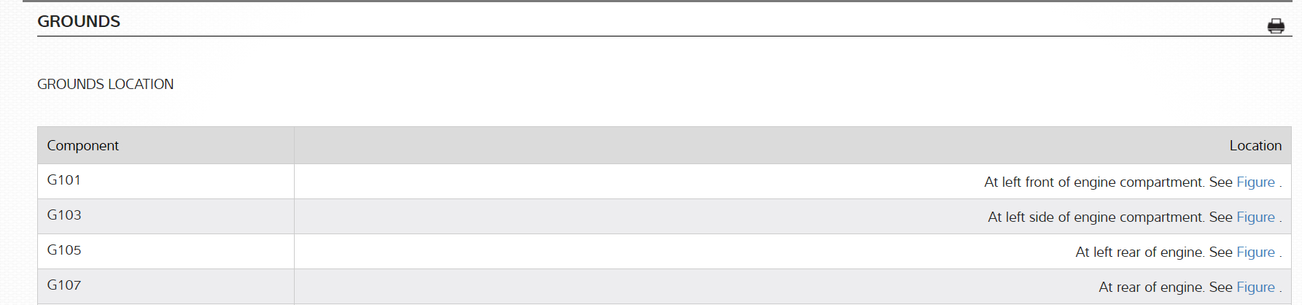Click the GROUNDS page heading
This screenshot has width=1302, height=305.
click(x=79, y=22)
